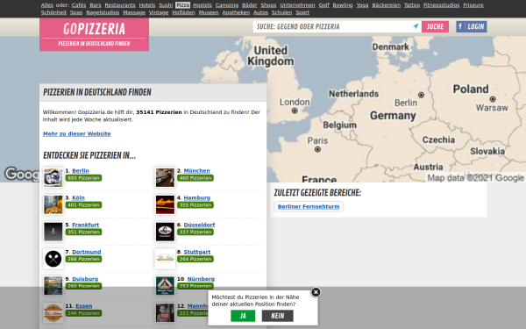Viewport: 526px width, 329px height.
Task: Click the Paris marker on the map
Action: (317, 149)
